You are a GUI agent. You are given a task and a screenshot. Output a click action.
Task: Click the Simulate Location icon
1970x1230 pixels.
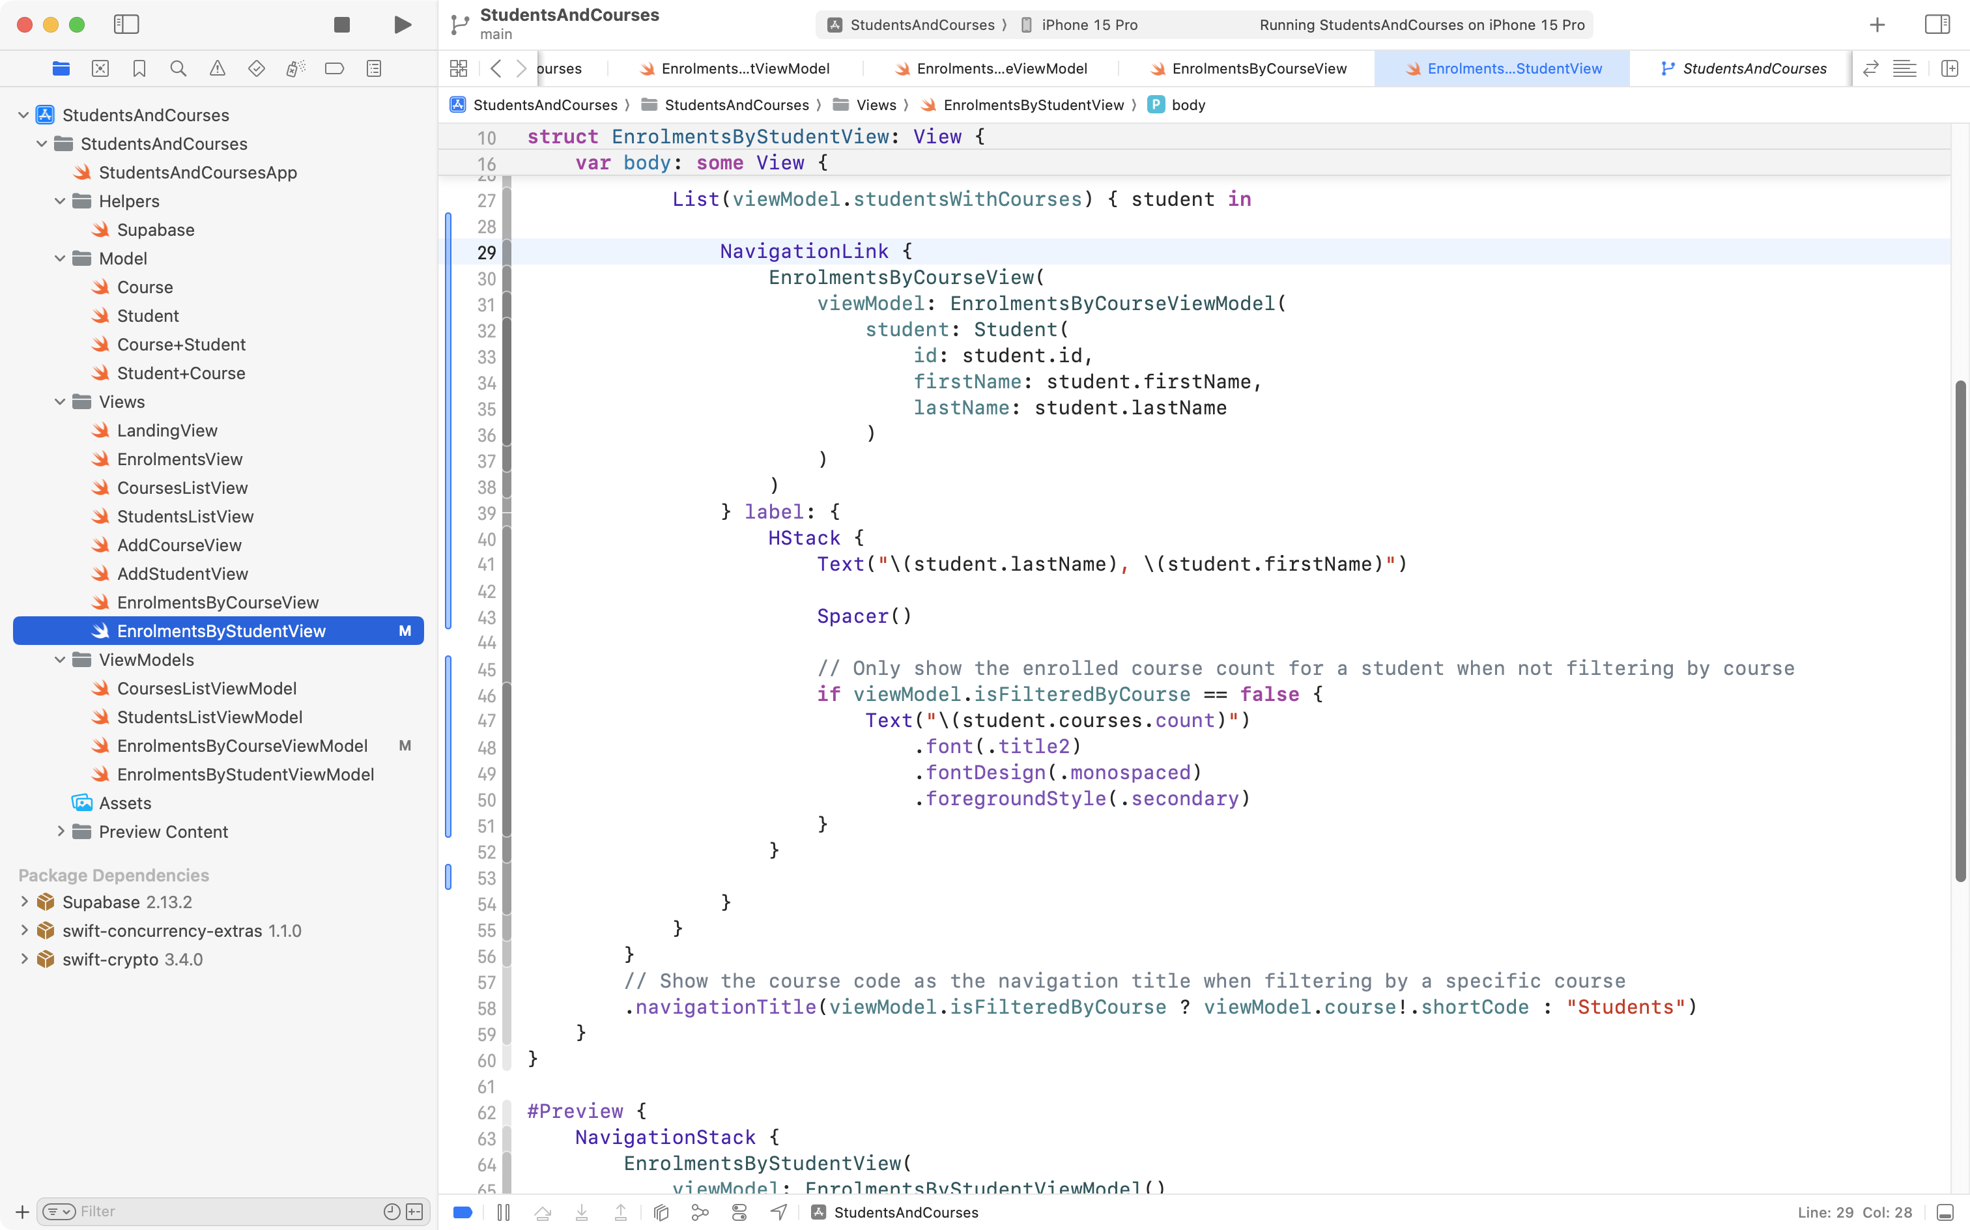(x=778, y=1212)
